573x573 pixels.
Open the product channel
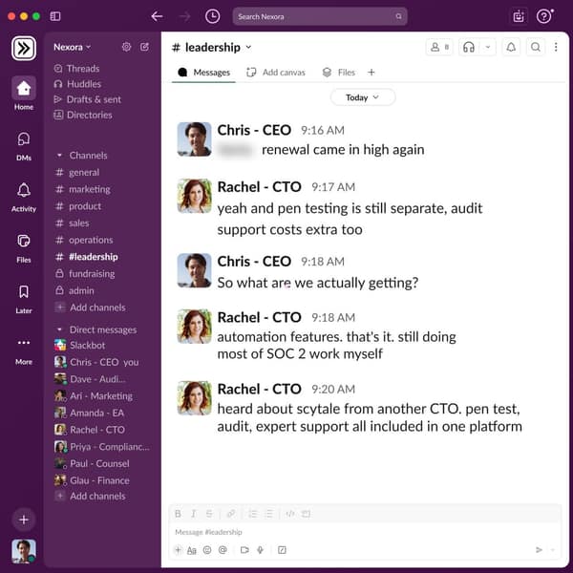78,206
